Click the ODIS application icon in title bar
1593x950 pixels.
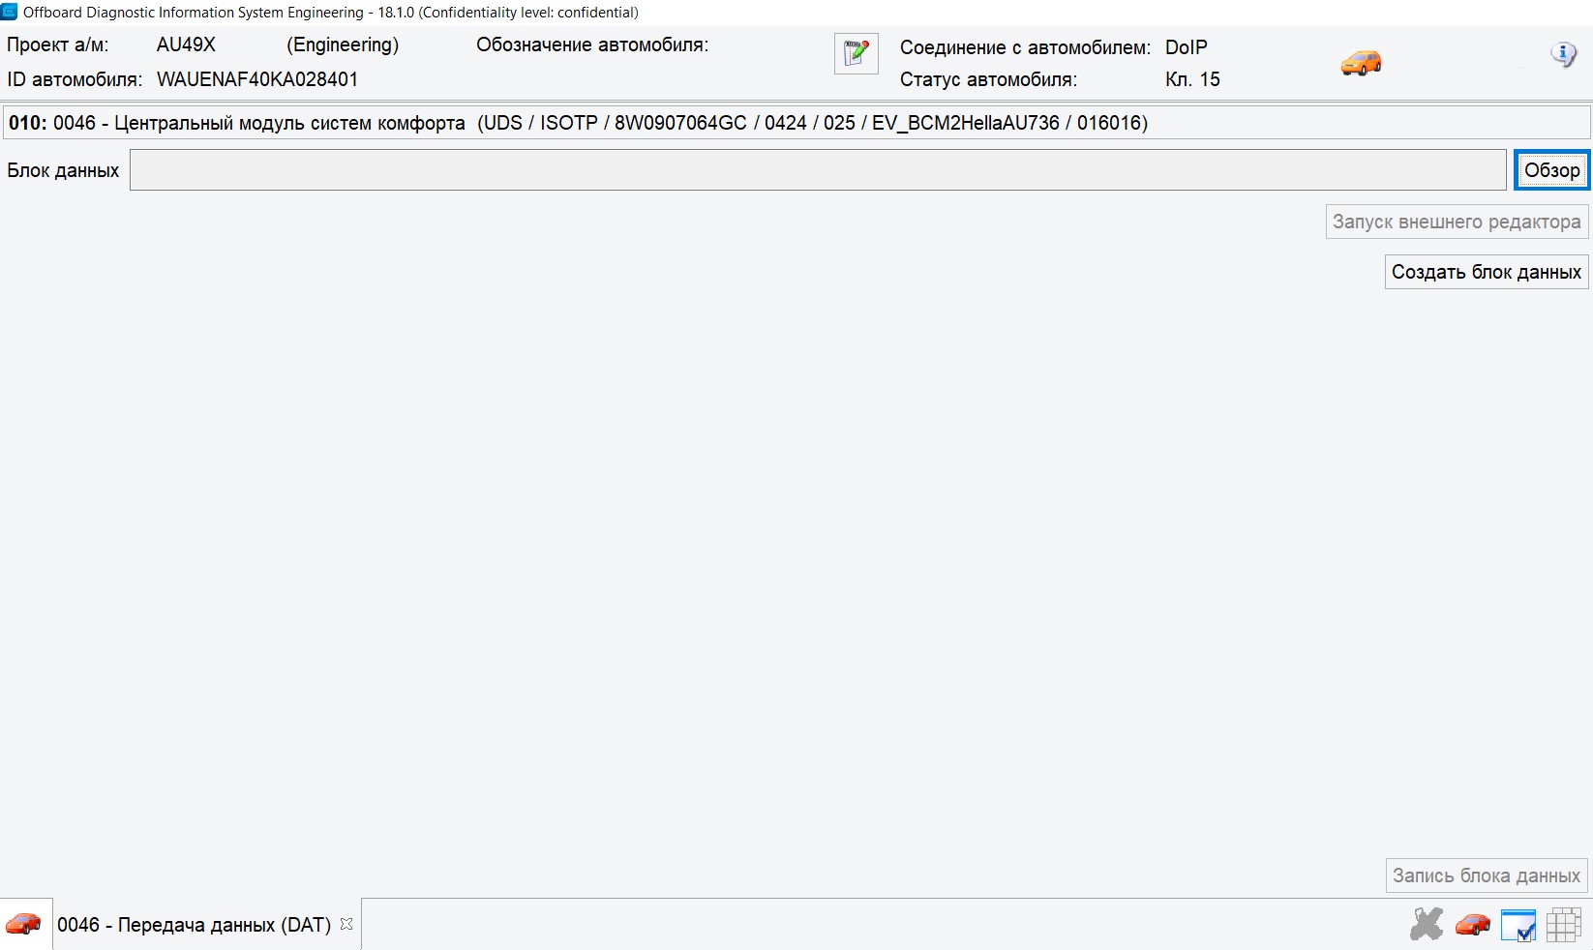coord(10,12)
